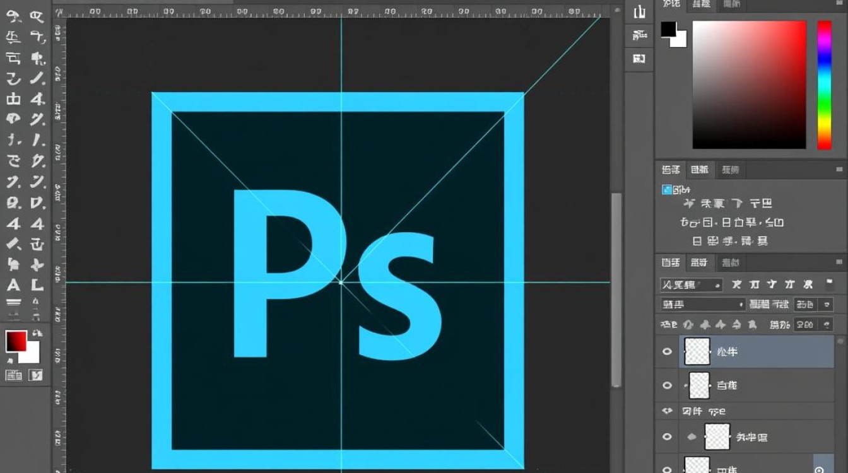848x473 pixels.
Task: Switch to the third tab of the Layers panel group
Action: 731,263
